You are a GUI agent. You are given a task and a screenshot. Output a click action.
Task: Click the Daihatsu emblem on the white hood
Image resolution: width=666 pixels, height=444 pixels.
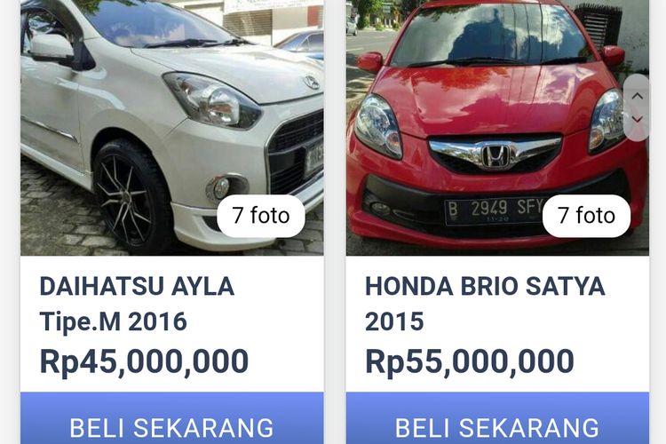[312, 82]
